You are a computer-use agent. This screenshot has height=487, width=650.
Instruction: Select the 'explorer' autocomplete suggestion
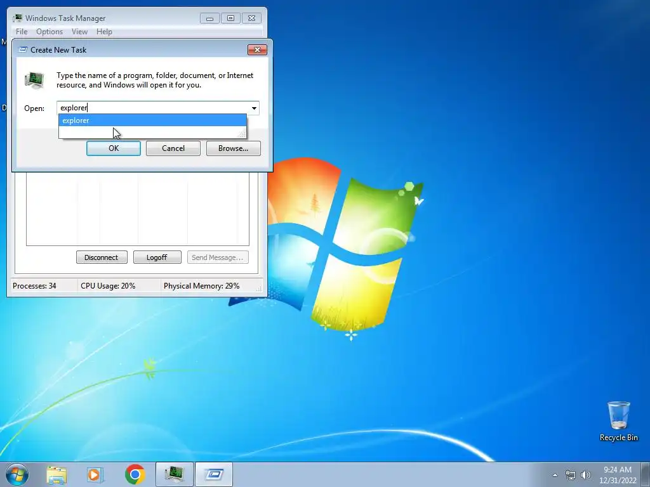[152, 120]
